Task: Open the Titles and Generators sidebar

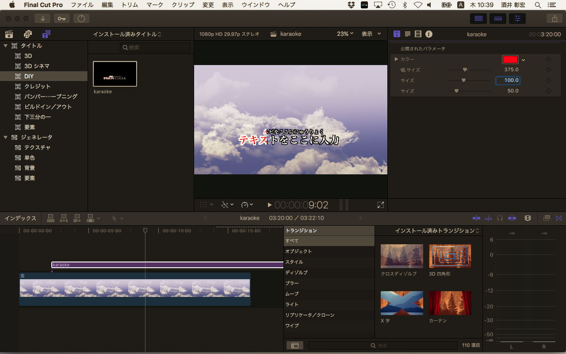Action: click(x=46, y=34)
